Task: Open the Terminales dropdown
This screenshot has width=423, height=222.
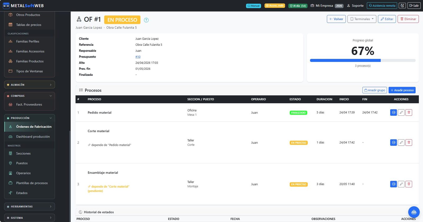Action: pyautogui.click(x=362, y=19)
